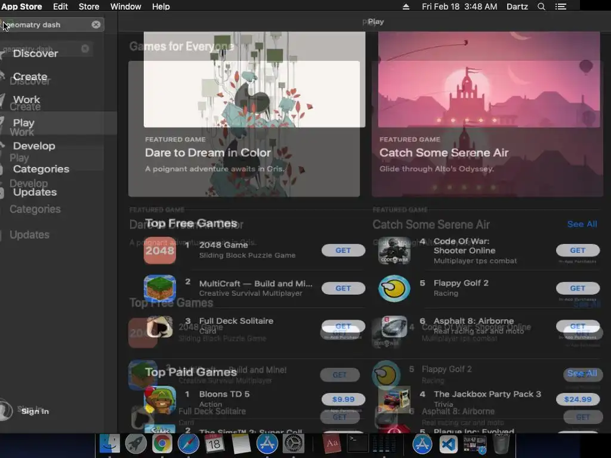Open the Window menu

click(125, 7)
